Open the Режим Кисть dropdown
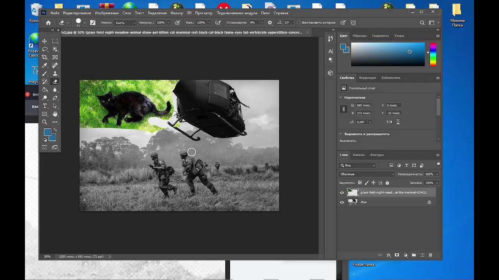The height and width of the screenshot is (280, 499). tap(125, 23)
